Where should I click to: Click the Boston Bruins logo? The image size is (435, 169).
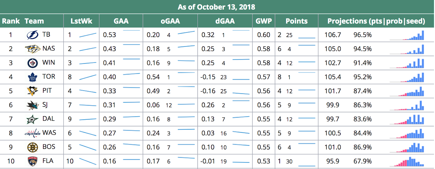coord(32,147)
